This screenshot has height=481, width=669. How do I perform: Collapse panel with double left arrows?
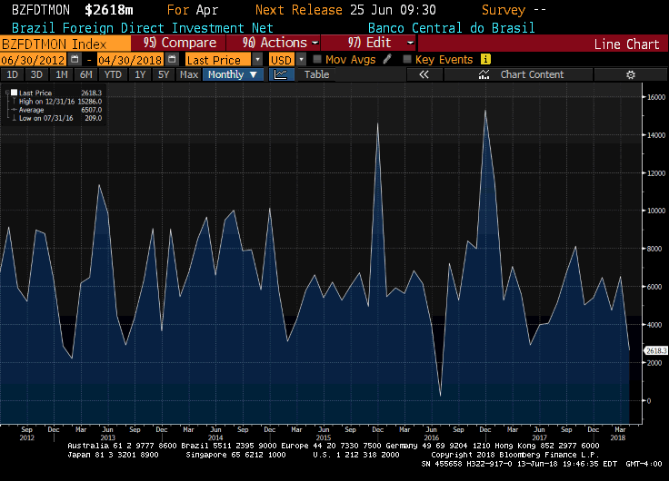[x=424, y=74]
